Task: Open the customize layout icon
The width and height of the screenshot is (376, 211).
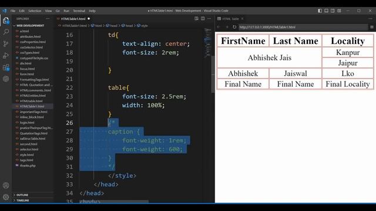Action: click(x=339, y=11)
